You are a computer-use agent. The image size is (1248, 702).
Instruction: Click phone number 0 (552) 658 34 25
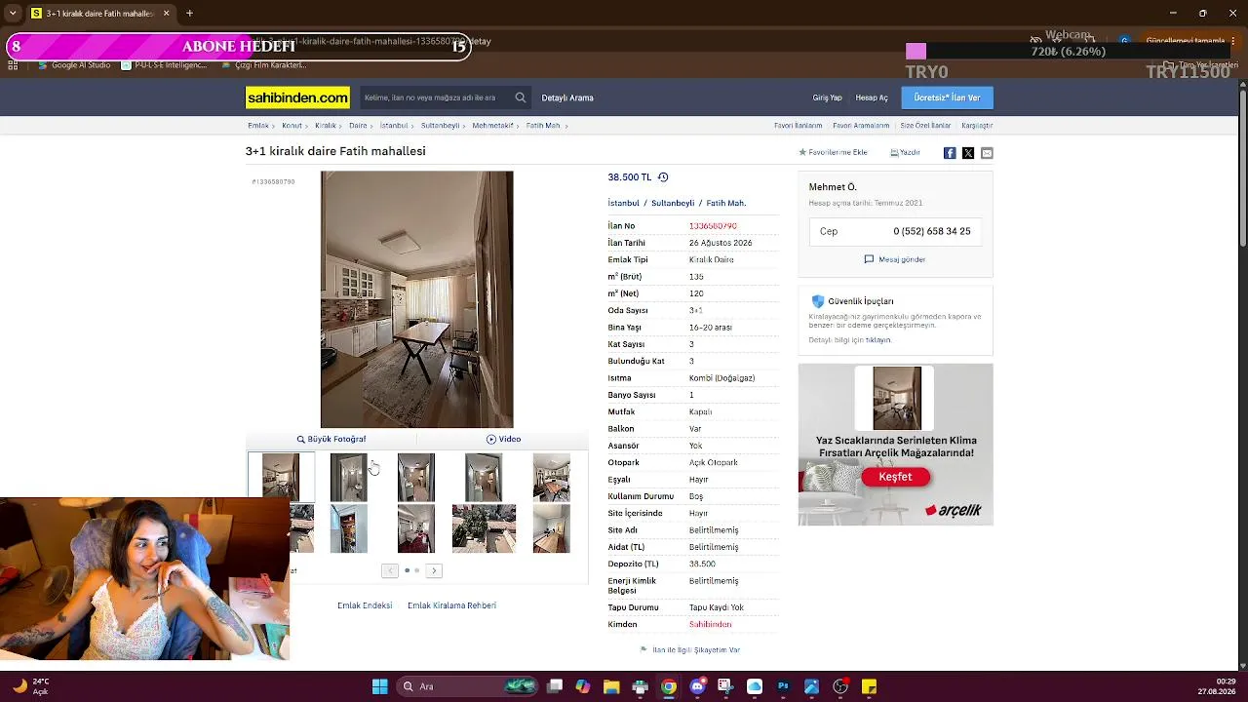[932, 231]
